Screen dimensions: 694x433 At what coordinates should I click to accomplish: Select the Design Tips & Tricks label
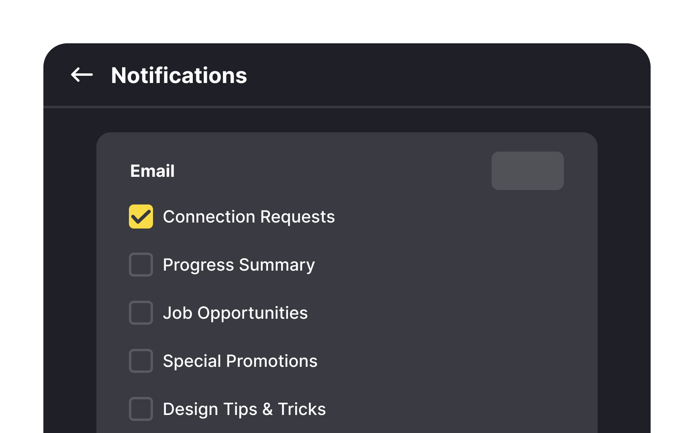[244, 409]
